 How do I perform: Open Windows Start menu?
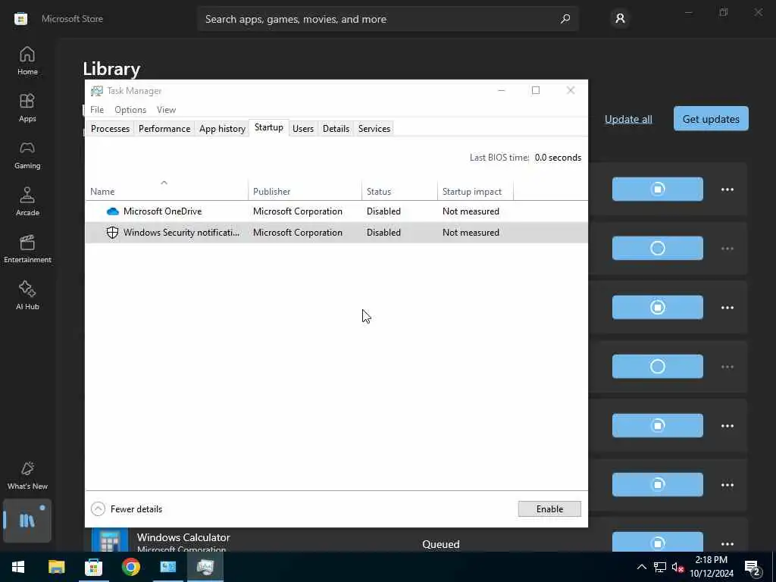coord(18,567)
